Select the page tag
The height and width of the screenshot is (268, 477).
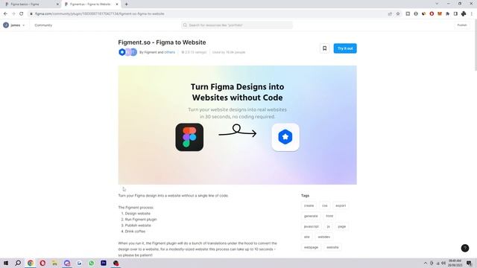tap(341, 226)
